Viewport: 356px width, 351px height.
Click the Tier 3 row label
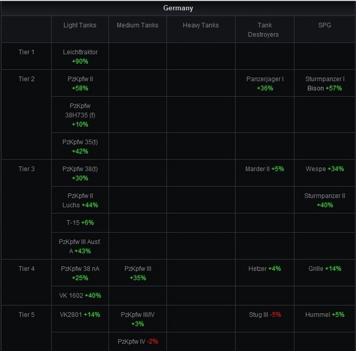(26, 169)
